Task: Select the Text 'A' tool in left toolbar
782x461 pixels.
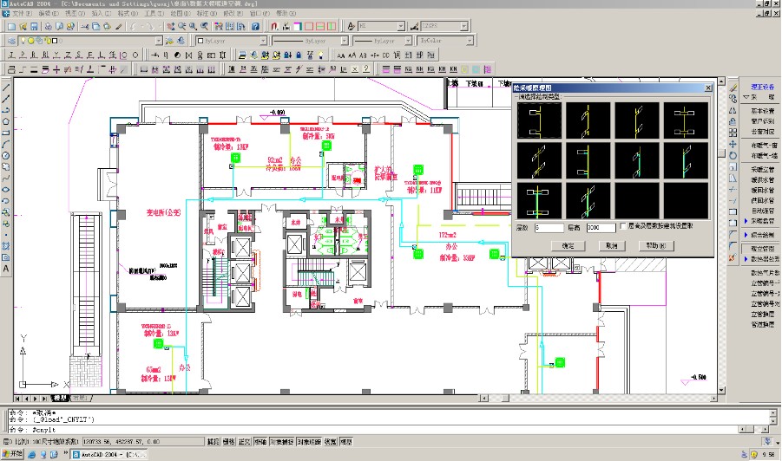Action: (x=6, y=269)
